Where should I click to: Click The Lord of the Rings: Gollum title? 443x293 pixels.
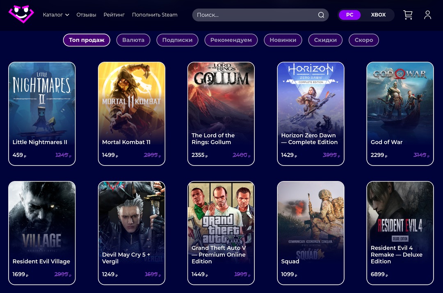click(213, 139)
